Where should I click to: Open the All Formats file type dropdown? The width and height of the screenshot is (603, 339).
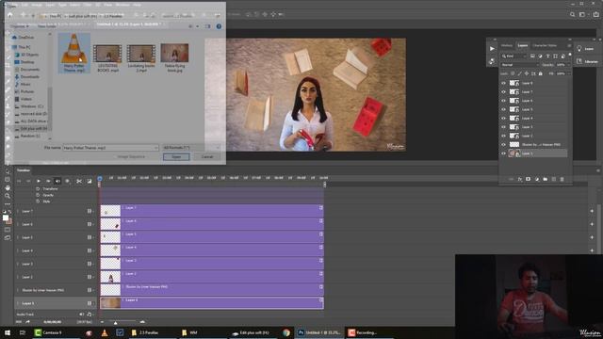click(191, 148)
